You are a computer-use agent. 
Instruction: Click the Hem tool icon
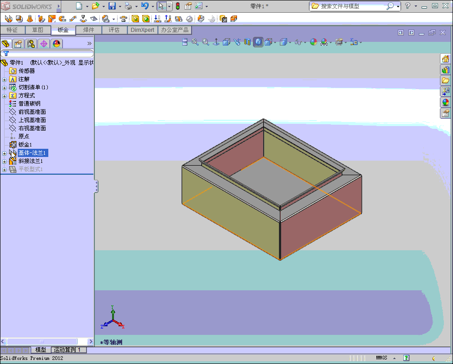[62, 19]
